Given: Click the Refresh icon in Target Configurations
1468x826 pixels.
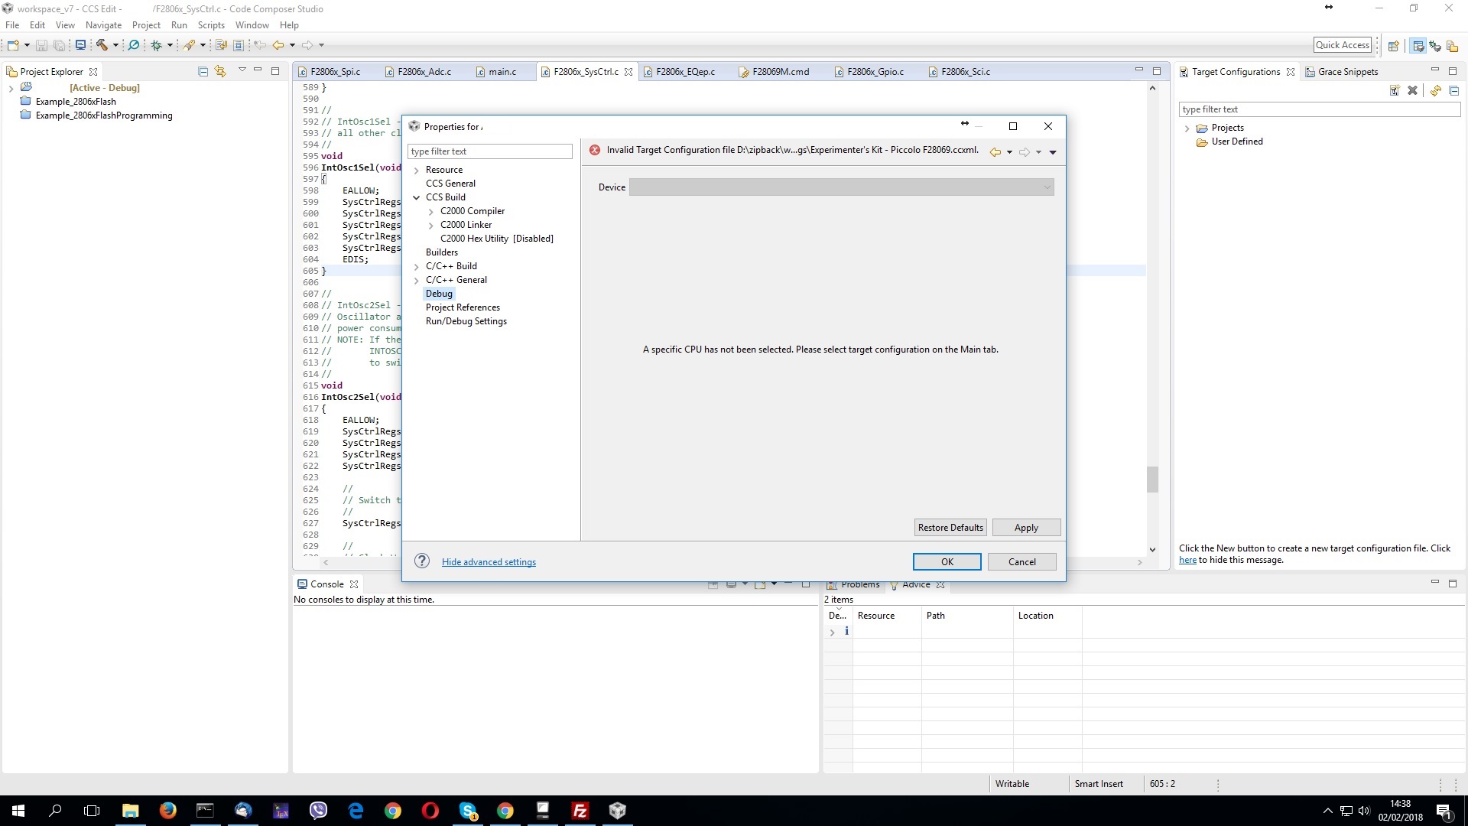Looking at the screenshot, I should [1436, 90].
